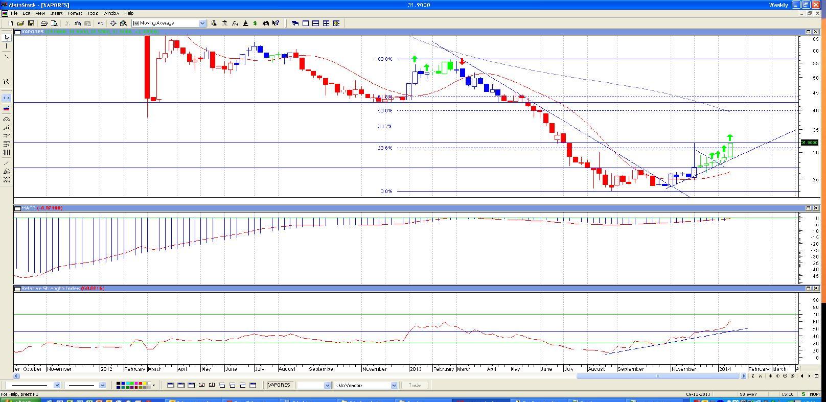Select the trendline drawing tool
826x402 pixels.
click(7, 57)
